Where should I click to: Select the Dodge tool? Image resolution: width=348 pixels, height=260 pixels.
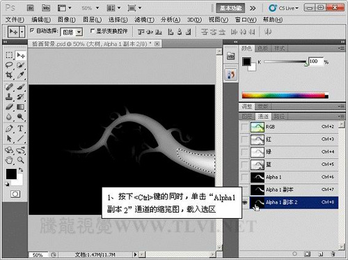pyautogui.click(x=21, y=117)
